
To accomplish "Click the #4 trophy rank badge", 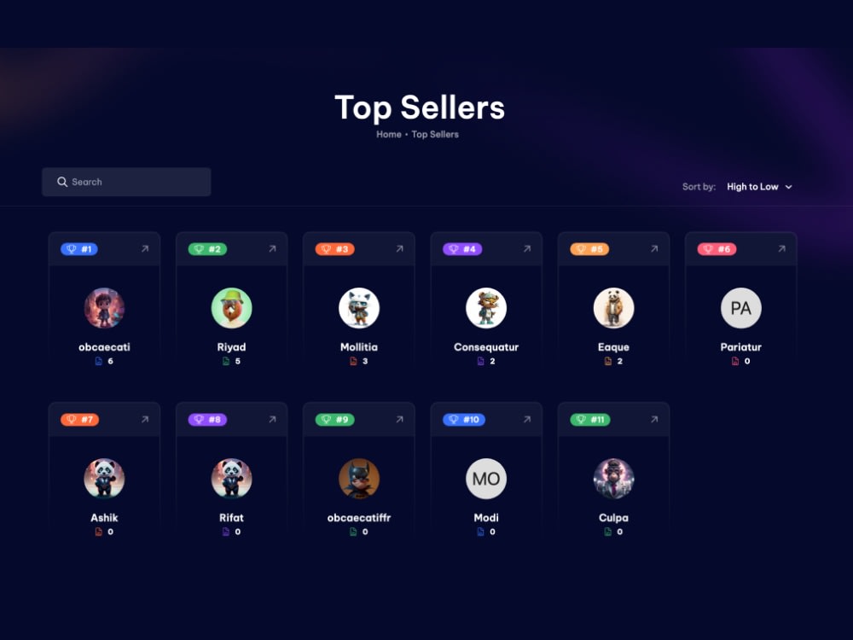I will point(461,249).
